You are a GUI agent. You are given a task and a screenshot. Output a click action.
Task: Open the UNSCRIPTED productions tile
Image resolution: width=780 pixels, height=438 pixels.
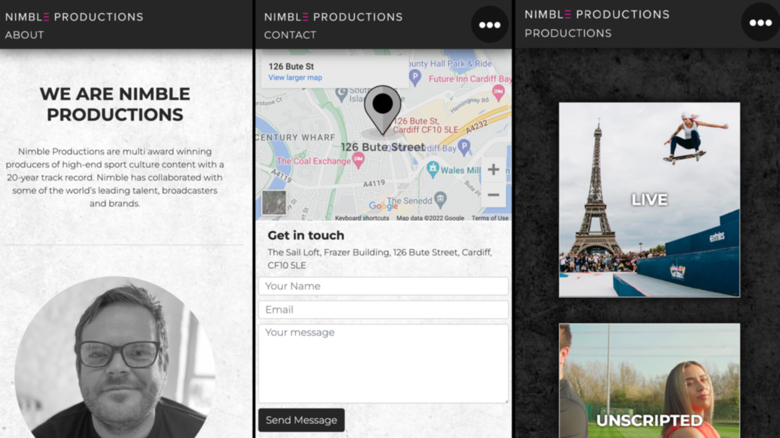(649, 381)
